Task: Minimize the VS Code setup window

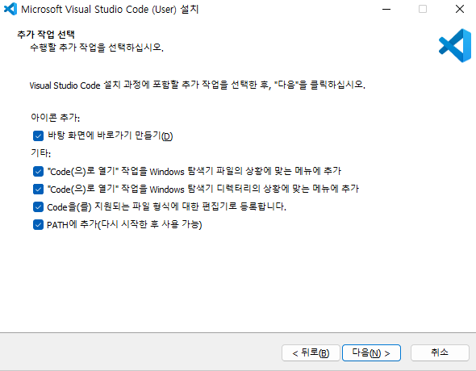Action: click(x=386, y=9)
